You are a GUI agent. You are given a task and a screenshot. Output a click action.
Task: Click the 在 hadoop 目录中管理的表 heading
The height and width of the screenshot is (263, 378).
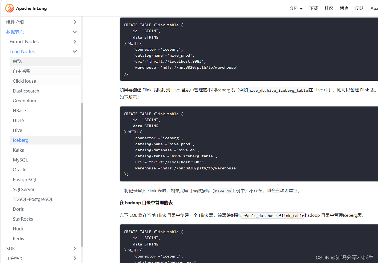(146, 203)
